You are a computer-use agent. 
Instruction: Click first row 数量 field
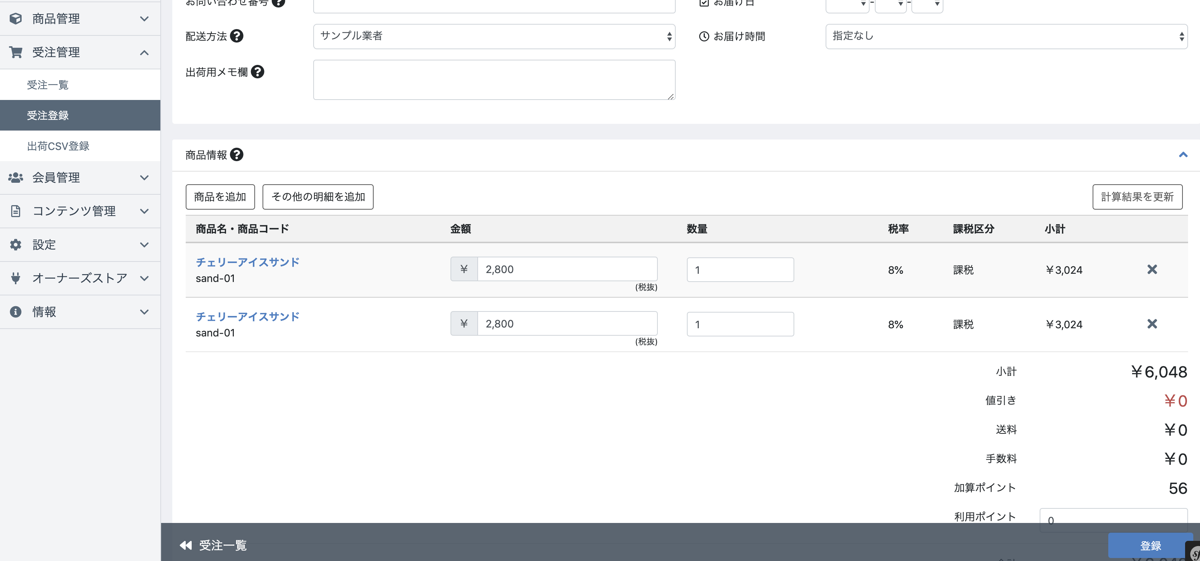(x=740, y=269)
